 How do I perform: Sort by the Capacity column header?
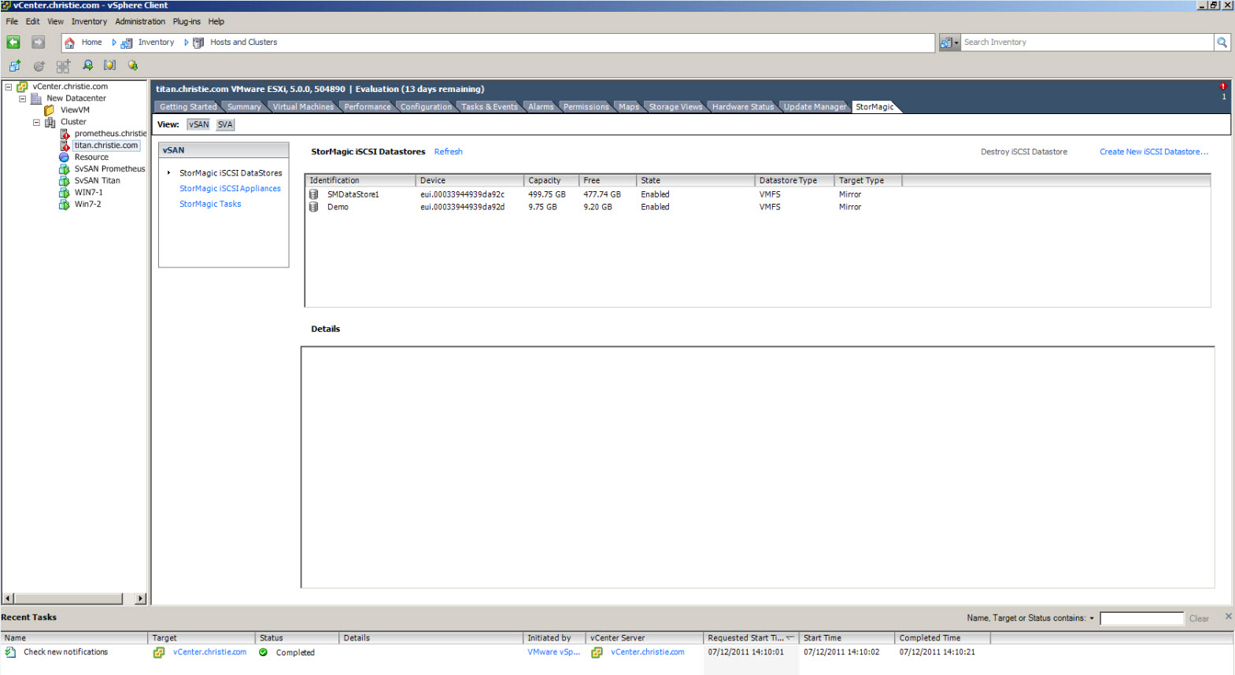(551, 180)
